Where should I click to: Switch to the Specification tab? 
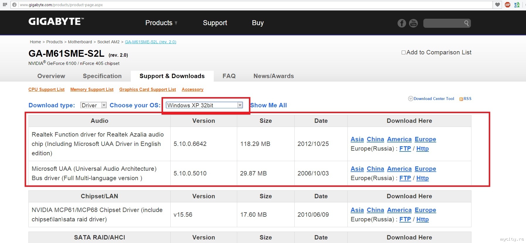point(102,76)
